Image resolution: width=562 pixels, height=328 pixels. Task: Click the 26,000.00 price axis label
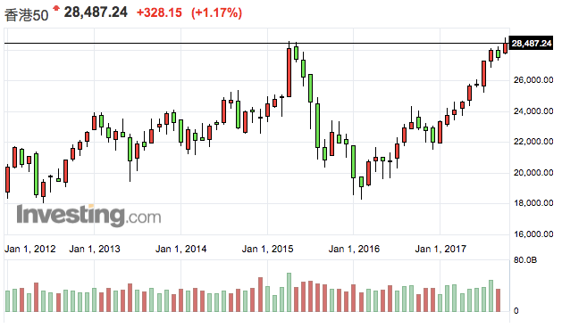tap(533, 80)
